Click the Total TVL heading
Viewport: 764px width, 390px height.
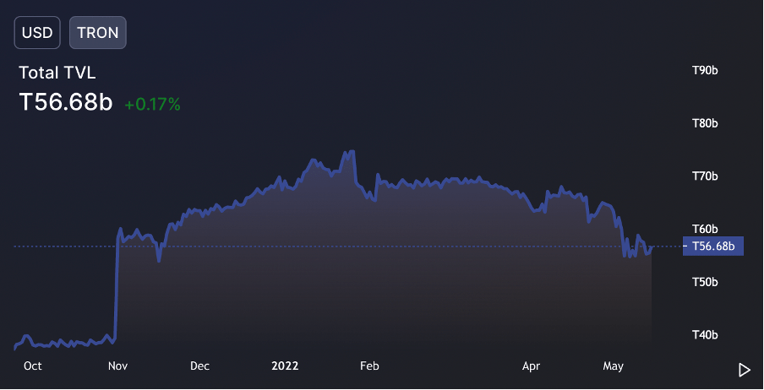click(57, 73)
